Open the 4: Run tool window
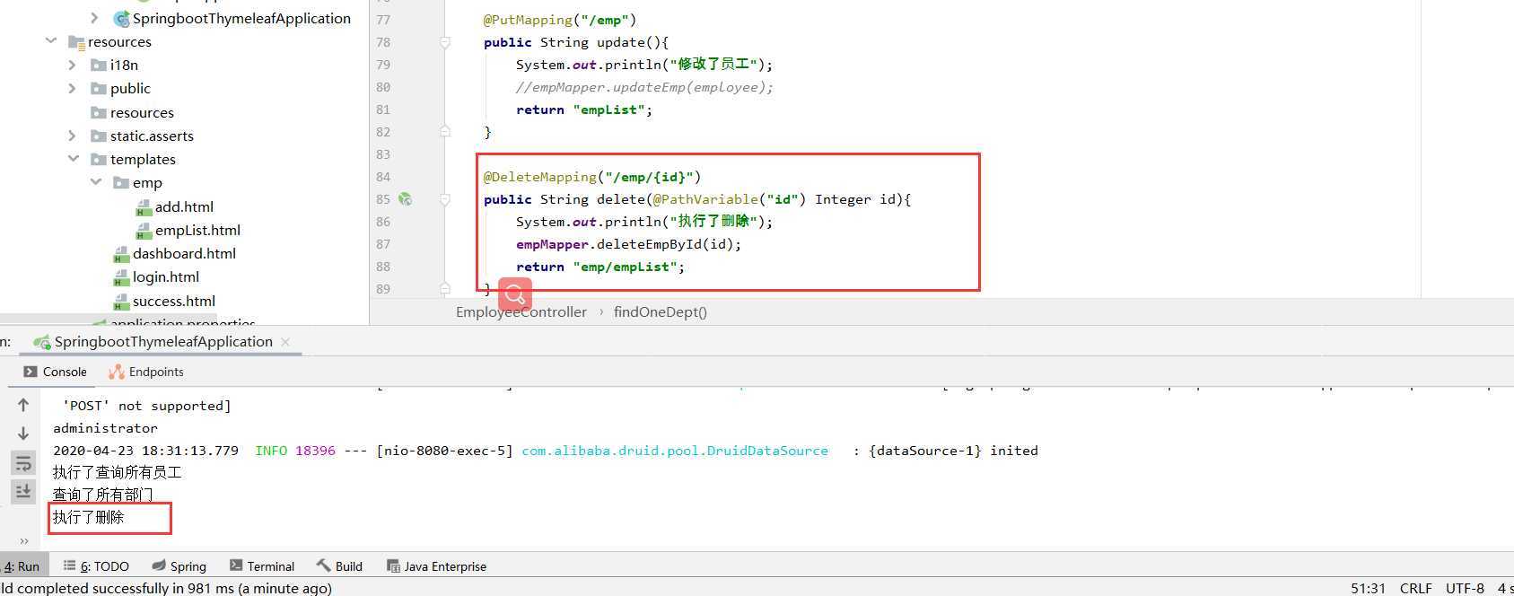The image size is (1514, 596). [x=22, y=566]
